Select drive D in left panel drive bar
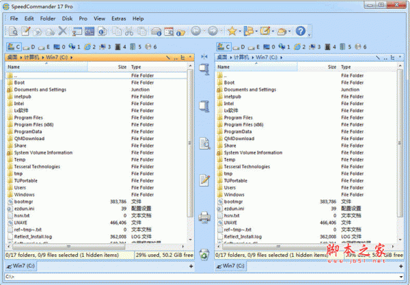Screen dimensions: 410x285 pos(29,47)
